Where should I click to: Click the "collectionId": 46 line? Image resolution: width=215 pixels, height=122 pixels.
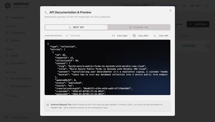pyautogui.click(x=67, y=61)
